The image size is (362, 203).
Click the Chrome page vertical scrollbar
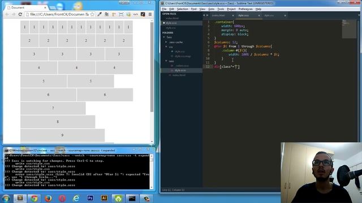152,67
